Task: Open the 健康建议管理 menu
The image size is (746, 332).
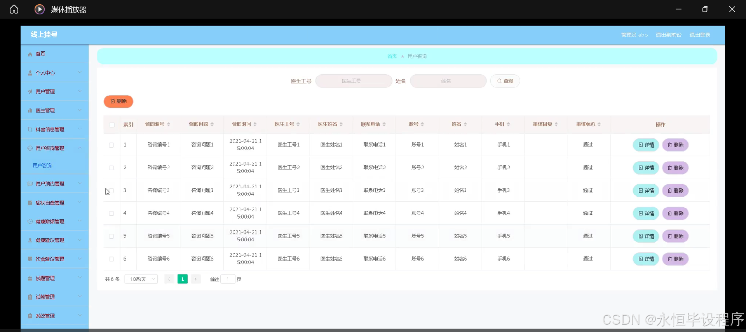Action: click(x=54, y=240)
